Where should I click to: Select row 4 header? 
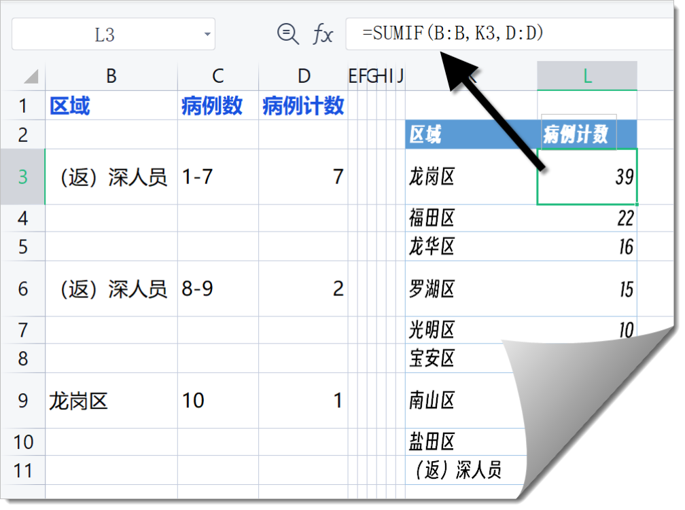pos(22,218)
